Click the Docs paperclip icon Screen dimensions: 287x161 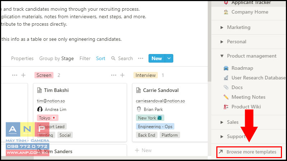point(226,87)
